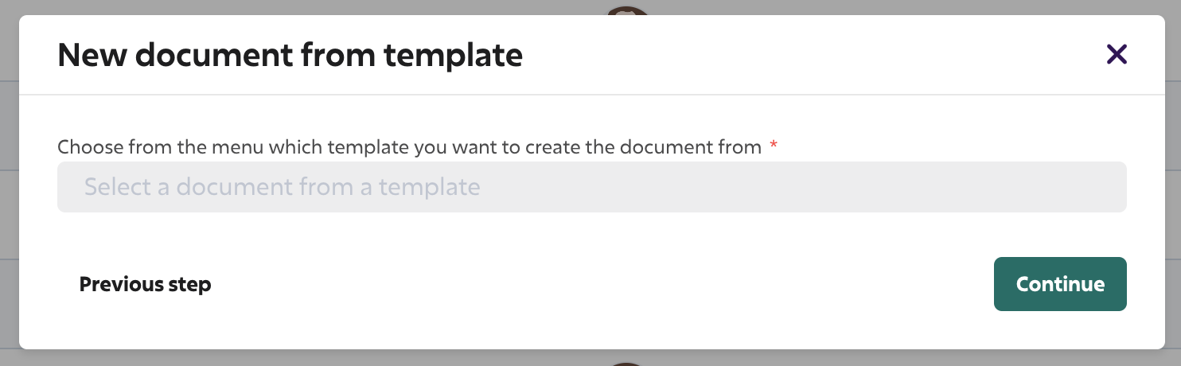The image size is (1181, 366).
Task: Click the green Continue button
Action: tap(1060, 284)
